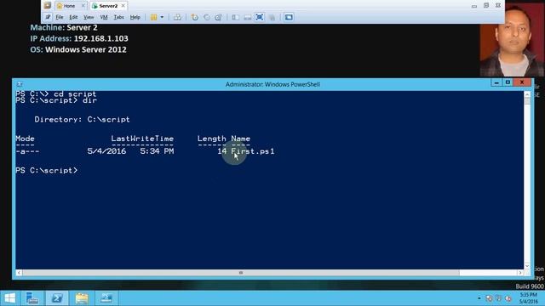This screenshot has height=306, width=545.
Task: Take a snapshot of the VM
Action: point(195,17)
